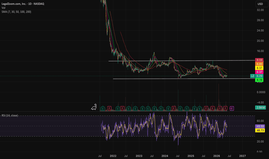The image size is (269, 159).
Task: Click the 2024 time axis label
Action: click(x=165, y=156)
